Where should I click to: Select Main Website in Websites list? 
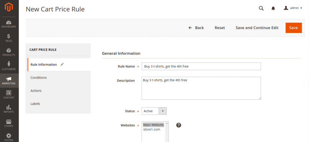click(x=153, y=125)
